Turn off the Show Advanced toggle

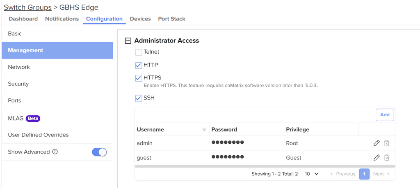[99, 152]
